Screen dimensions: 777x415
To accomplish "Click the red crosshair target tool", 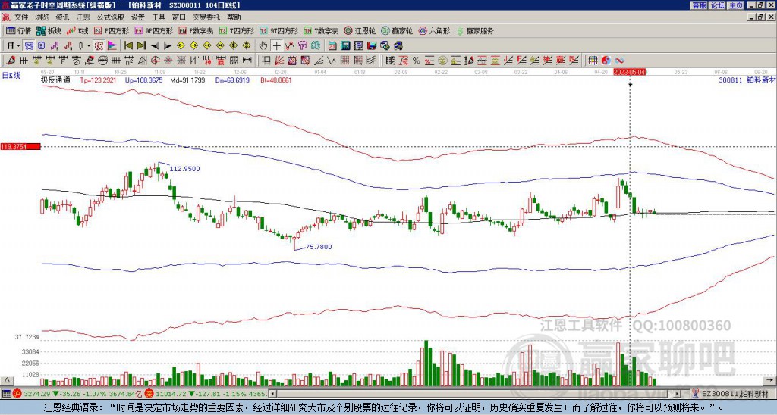I will tap(155, 61).
